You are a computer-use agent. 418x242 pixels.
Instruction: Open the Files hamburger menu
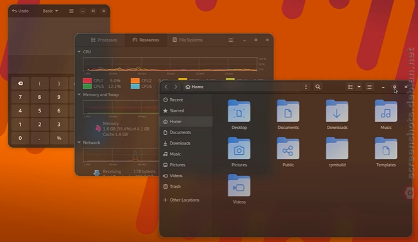(369, 87)
